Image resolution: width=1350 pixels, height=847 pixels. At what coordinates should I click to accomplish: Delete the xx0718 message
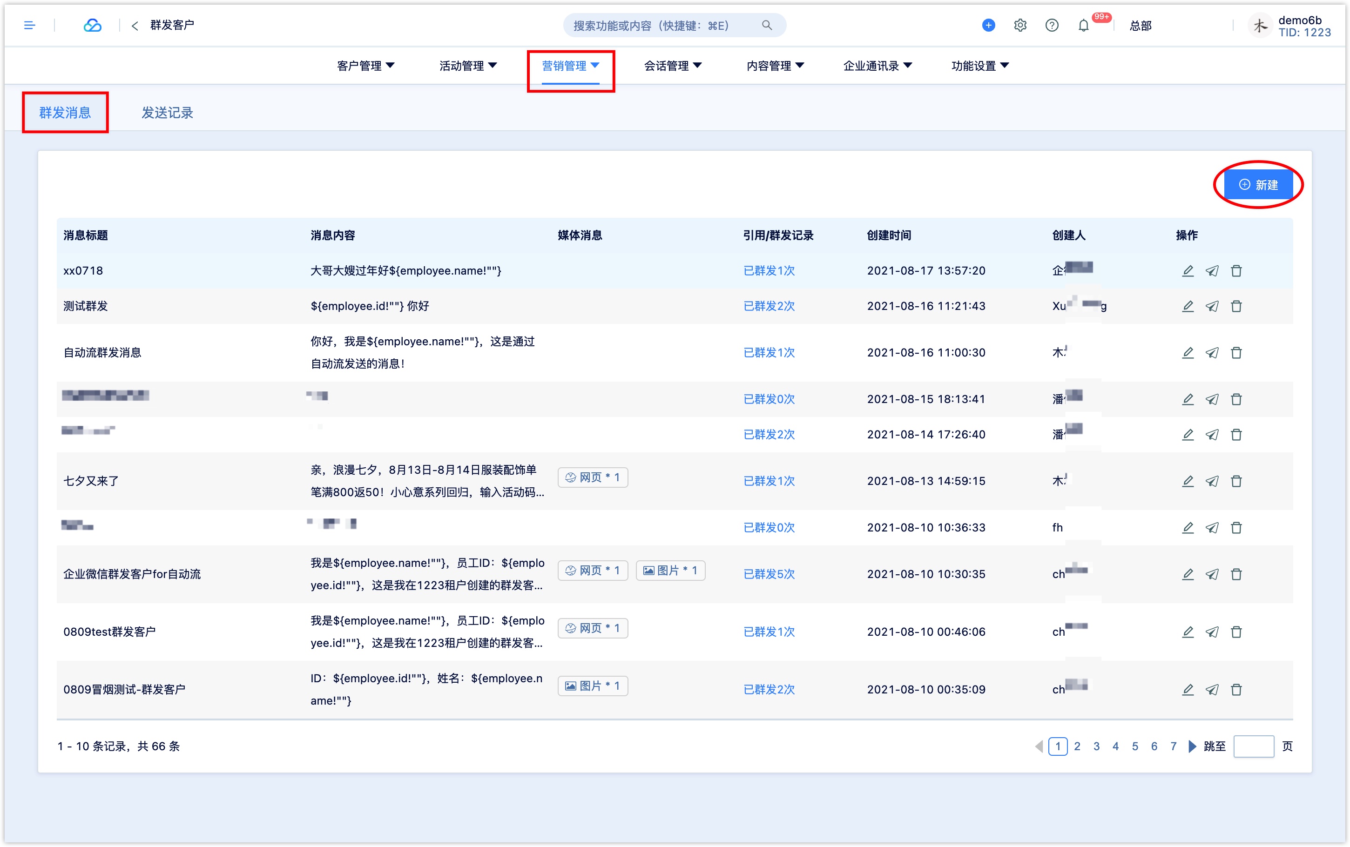click(1236, 270)
